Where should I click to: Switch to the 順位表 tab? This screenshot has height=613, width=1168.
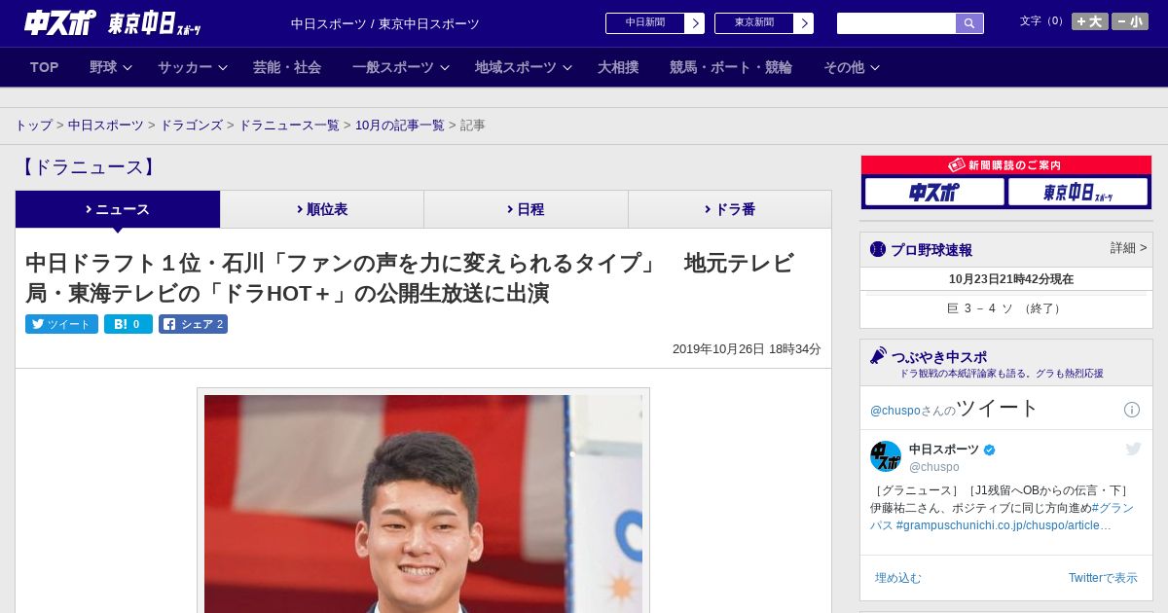(x=322, y=209)
